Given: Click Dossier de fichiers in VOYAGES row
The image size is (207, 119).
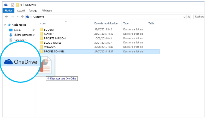Looking at the screenshot, I should pos(133,47).
